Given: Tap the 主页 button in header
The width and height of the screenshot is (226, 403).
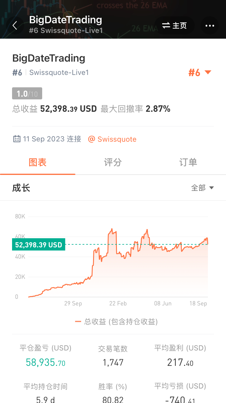Looking at the screenshot, I should tap(174, 26).
